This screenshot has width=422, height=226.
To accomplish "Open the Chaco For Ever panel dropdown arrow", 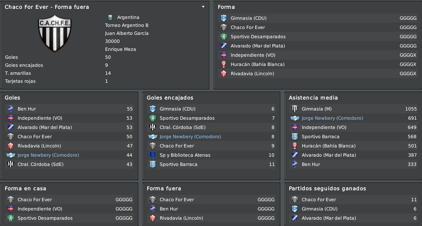I will [x=203, y=7].
